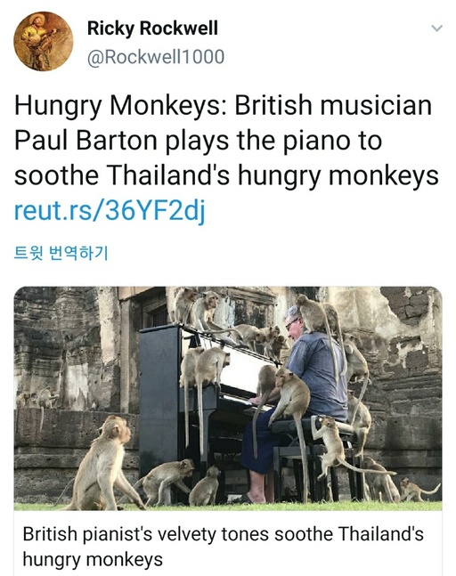The image size is (456, 576).
Task: Click the card's second line hungry monkeys
Action: point(93,560)
